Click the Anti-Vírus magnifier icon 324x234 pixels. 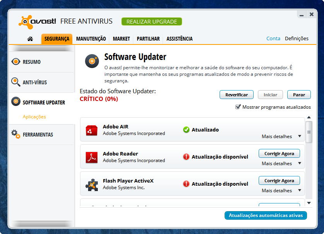point(16,82)
